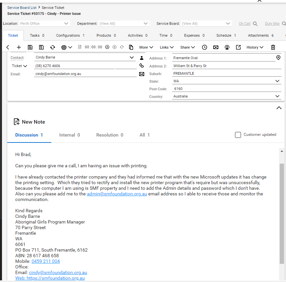Open the Service Board dropdown
Screen dimensions: 286x282
[x=206, y=23]
